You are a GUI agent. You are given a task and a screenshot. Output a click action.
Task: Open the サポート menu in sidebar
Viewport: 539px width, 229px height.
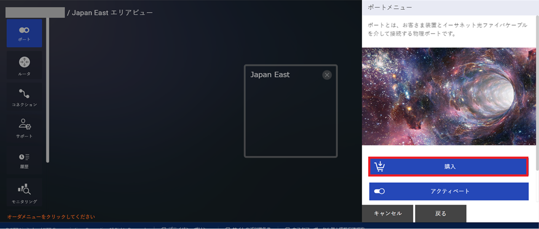24,129
